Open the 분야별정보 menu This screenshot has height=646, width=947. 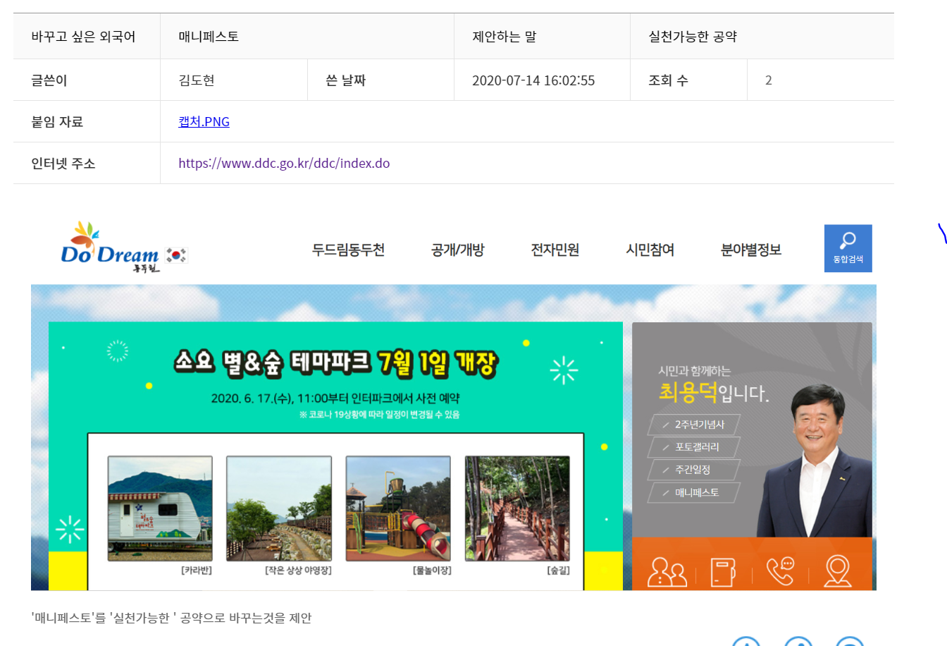751,250
